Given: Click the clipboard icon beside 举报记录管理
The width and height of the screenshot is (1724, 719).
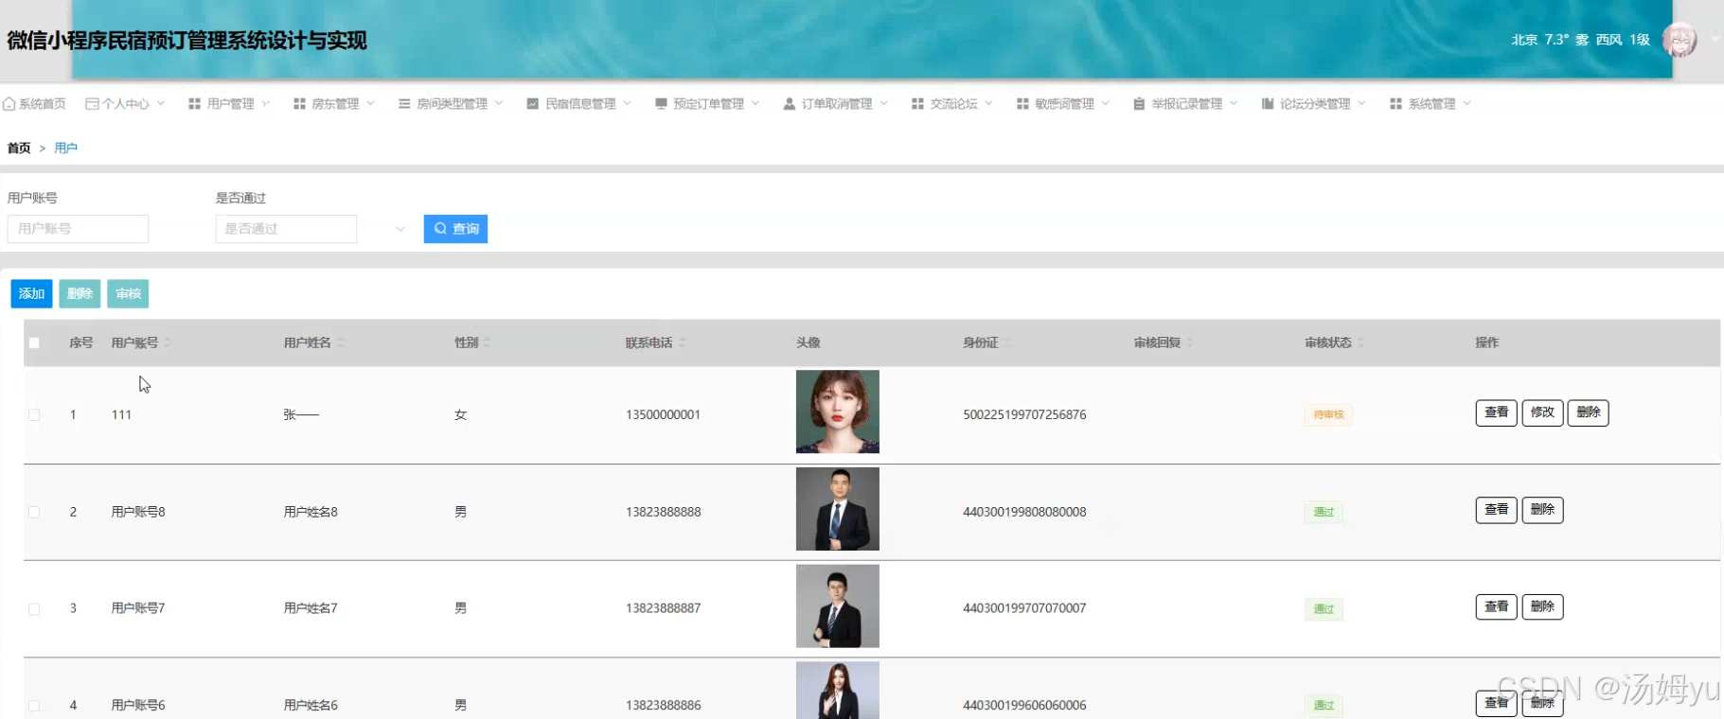Looking at the screenshot, I should pos(1139,104).
